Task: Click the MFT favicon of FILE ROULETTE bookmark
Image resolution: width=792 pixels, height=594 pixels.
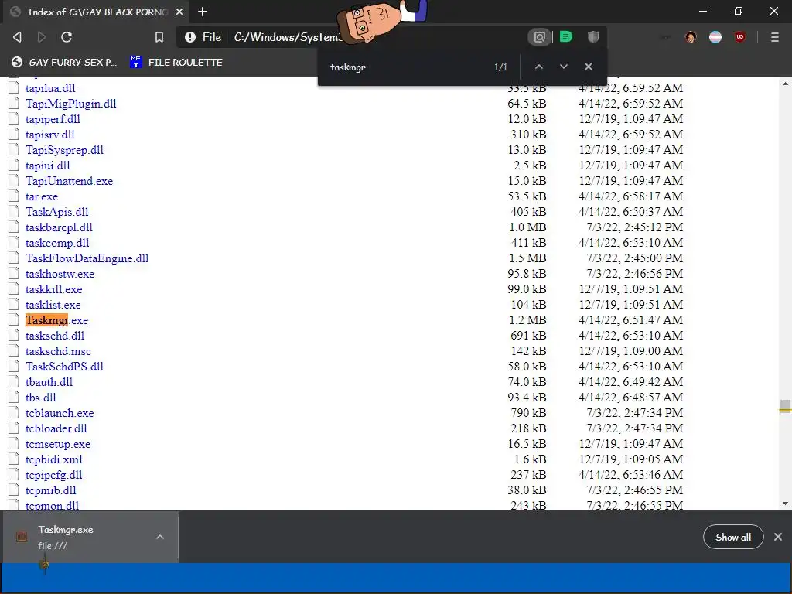Action: [135, 62]
